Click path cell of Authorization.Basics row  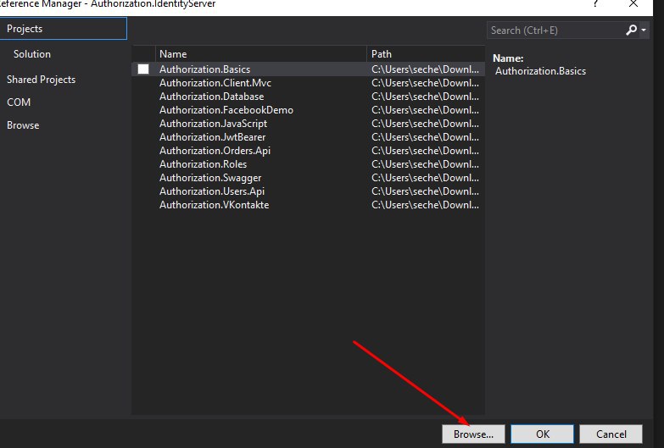pos(425,69)
